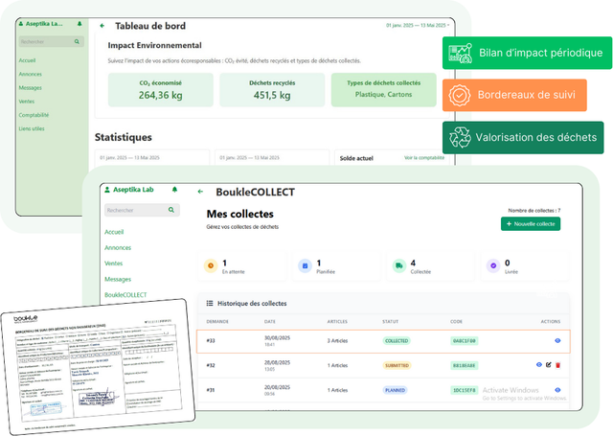View collecte #31 with the eye icon
The image size is (613, 436).
557,390
